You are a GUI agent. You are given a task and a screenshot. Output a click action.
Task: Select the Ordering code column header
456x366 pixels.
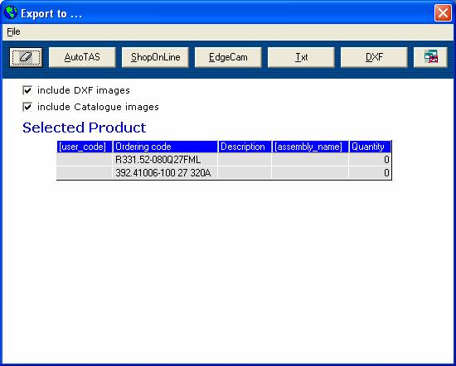(x=165, y=147)
